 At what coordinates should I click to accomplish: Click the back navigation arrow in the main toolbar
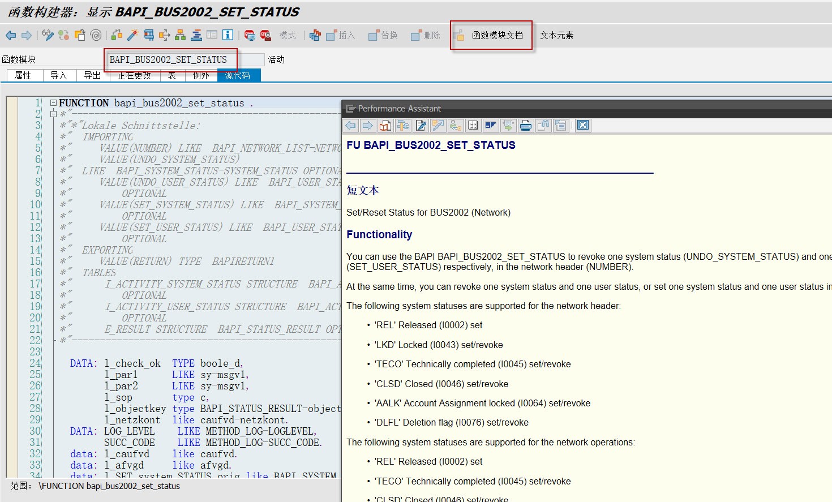10,35
